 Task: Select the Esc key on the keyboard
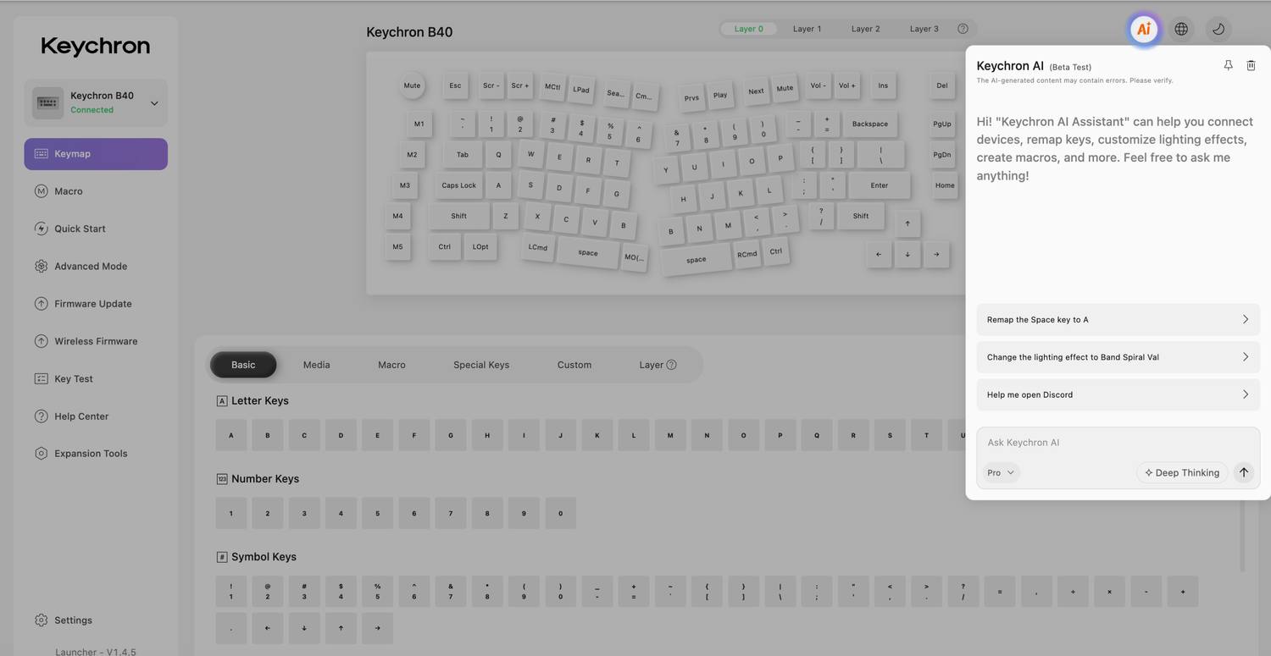click(x=455, y=85)
